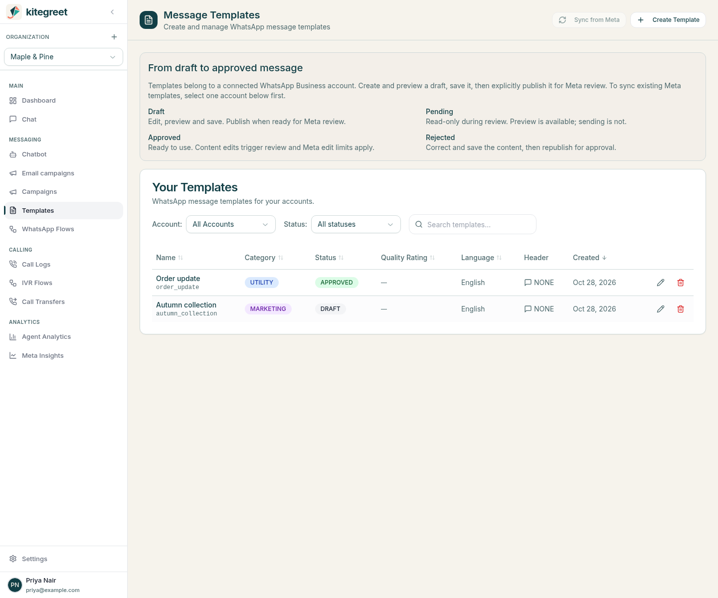
Task: Delete the Autumn collection template
Action: [681, 309]
